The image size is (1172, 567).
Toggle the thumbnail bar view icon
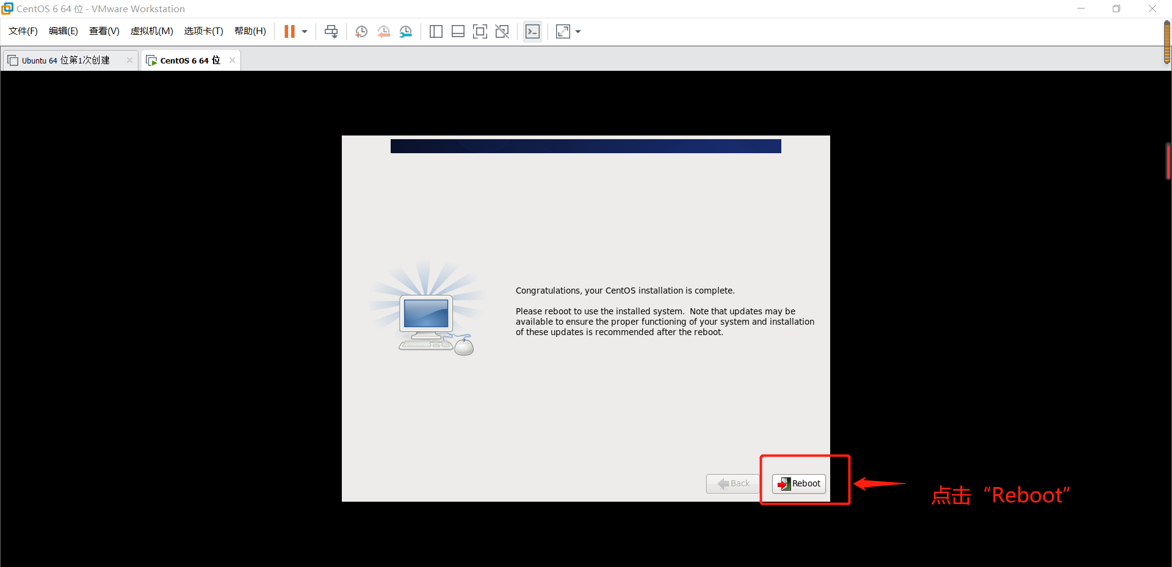(x=458, y=32)
